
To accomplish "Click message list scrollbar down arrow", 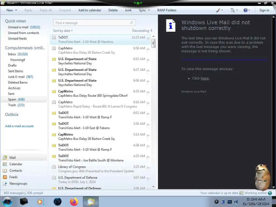I will coord(153,187).
